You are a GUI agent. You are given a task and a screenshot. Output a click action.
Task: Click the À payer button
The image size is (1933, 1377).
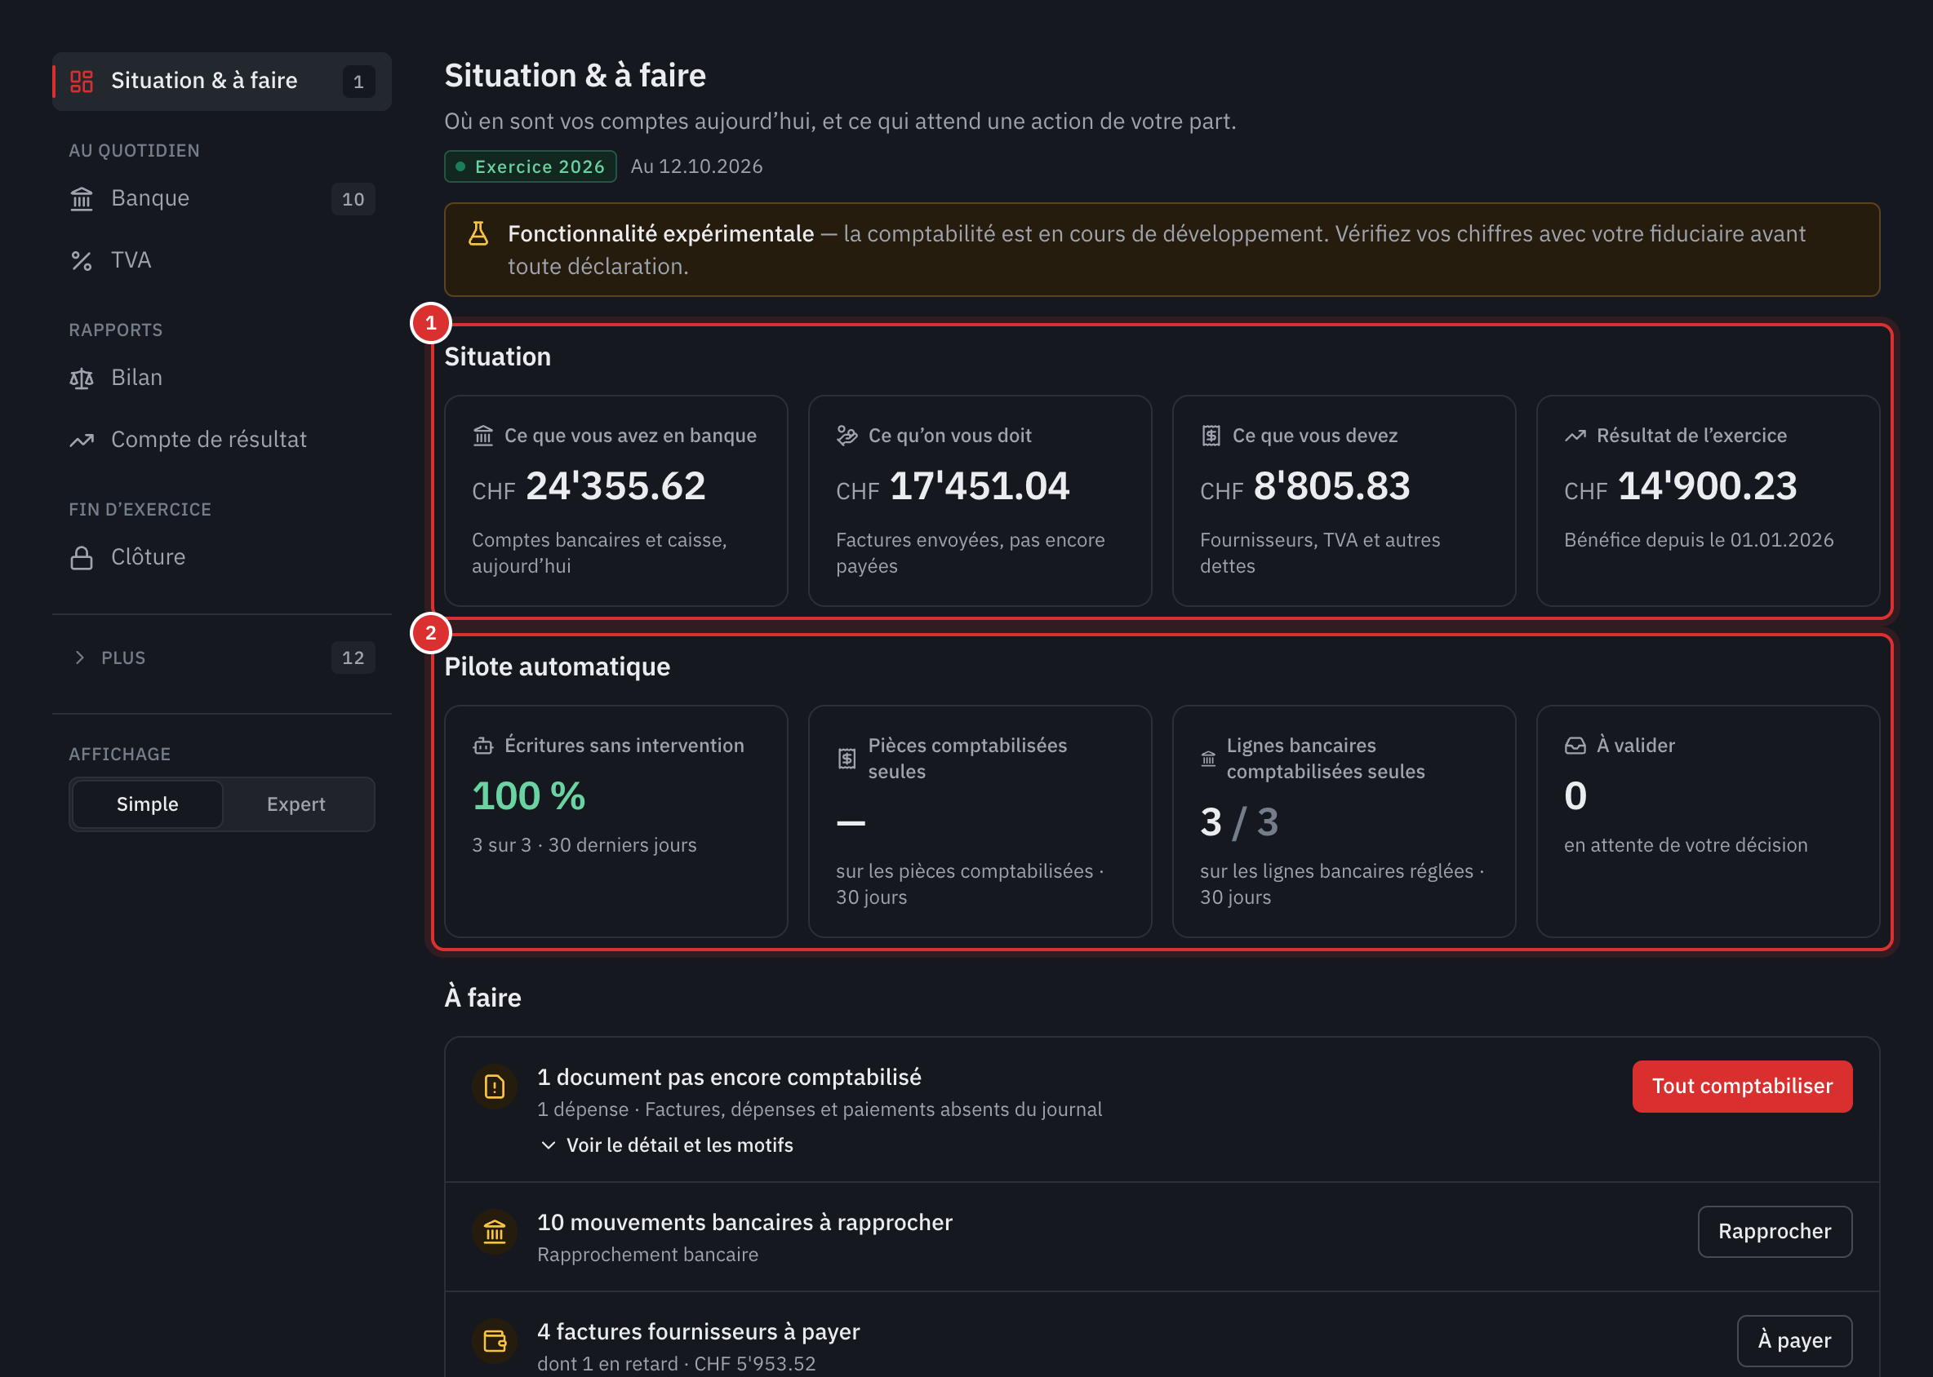1794,1340
